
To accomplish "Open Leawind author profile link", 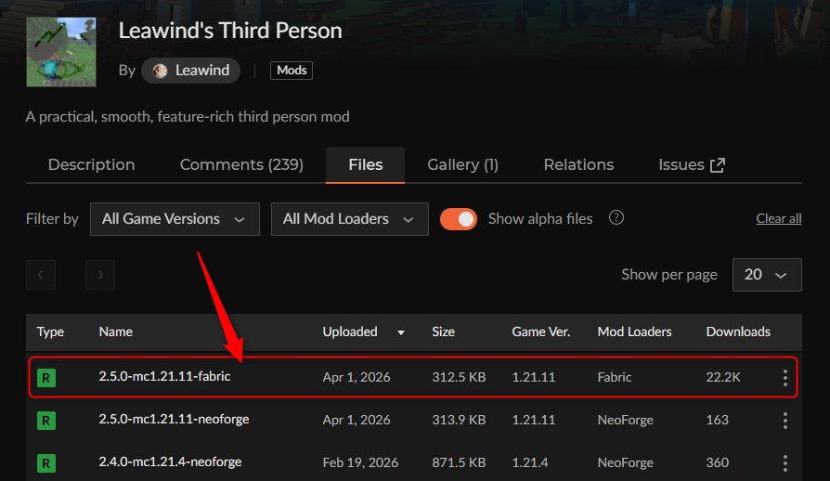I will click(x=190, y=71).
